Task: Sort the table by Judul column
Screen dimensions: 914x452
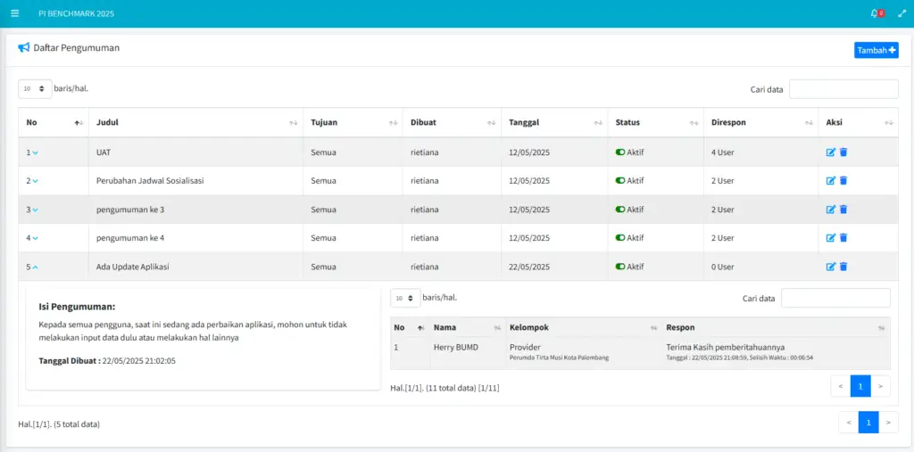Action: pyautogui.click(x=293, y=123)
